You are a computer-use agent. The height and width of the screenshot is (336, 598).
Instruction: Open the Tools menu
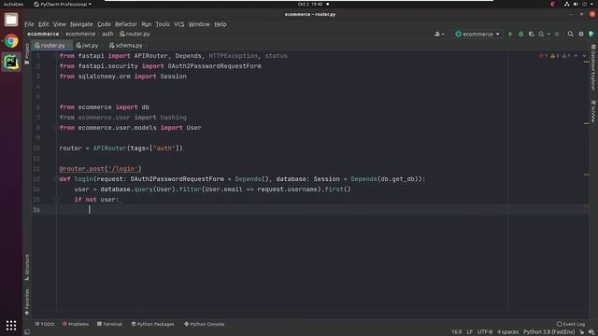point(163,24)
